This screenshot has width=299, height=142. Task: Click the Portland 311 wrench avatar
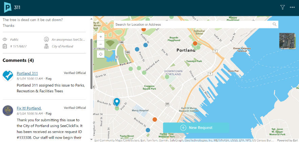click(8, 76)
